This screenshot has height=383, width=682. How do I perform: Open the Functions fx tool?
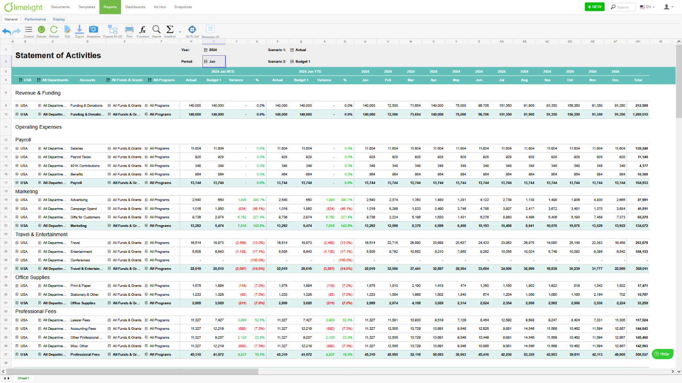(x=143, y=31)
